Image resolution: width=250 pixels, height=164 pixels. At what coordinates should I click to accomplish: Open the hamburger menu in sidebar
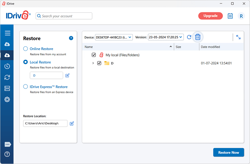[7, 33]
